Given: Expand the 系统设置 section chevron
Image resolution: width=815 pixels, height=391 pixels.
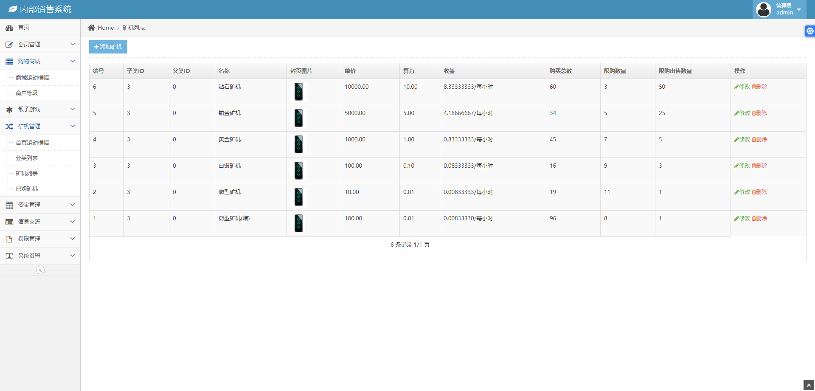Looking at the screenshot, I should click(x=73, y=256).
